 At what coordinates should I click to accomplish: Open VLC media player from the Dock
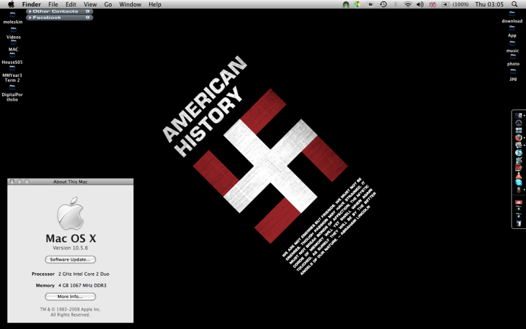coord(519,174)
